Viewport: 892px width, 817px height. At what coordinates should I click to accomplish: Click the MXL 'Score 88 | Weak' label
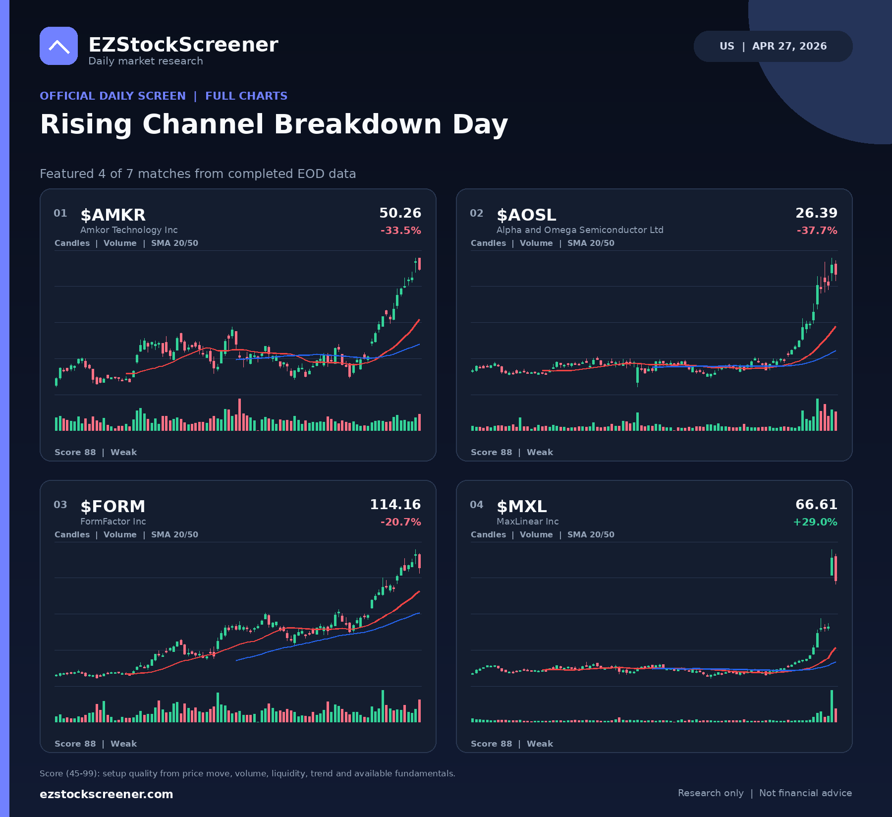(512, 744)
